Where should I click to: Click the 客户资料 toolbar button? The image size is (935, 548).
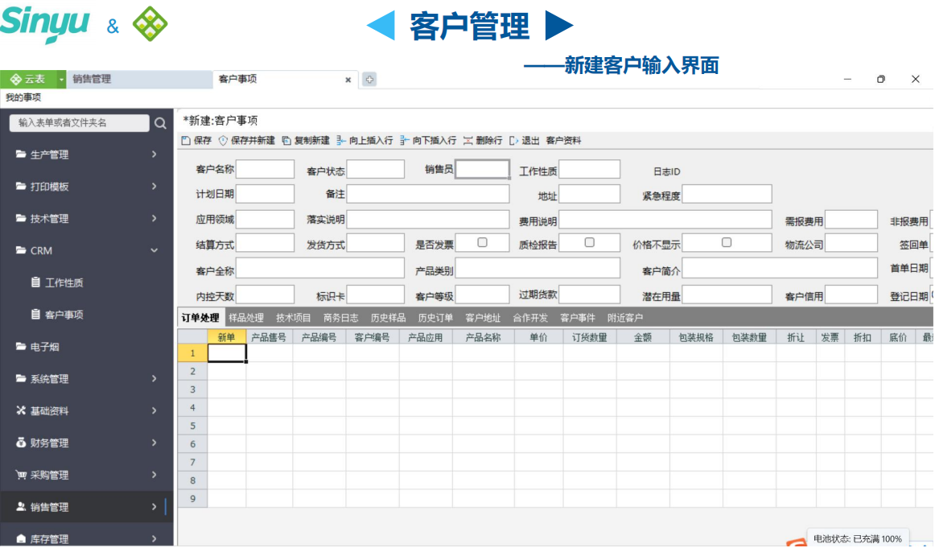(563, 141)
